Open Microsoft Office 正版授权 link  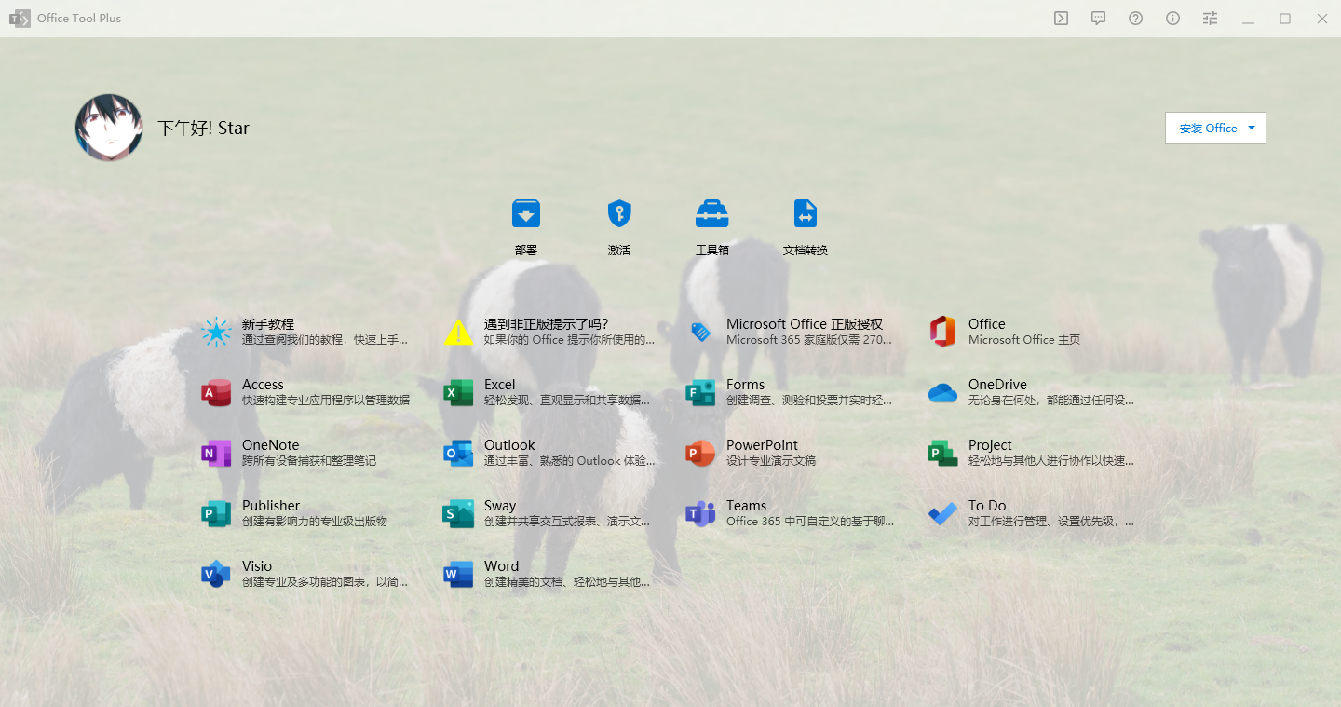click(x=804, y=324)
